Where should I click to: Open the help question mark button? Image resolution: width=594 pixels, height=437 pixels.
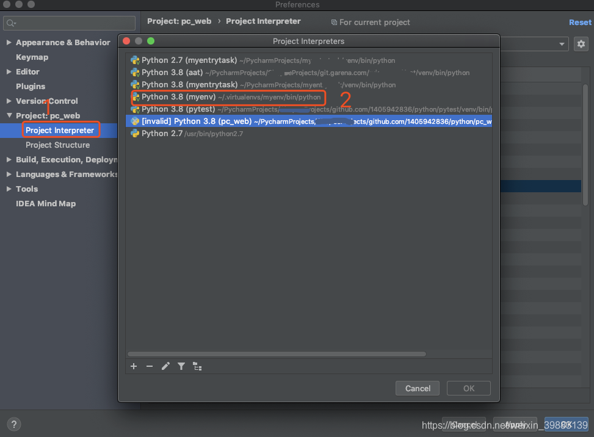(x=14, y=424)
